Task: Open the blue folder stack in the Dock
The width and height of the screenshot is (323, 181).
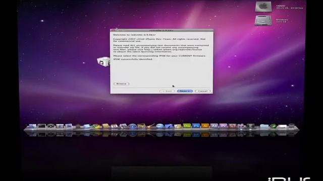Action: [264, 126]
